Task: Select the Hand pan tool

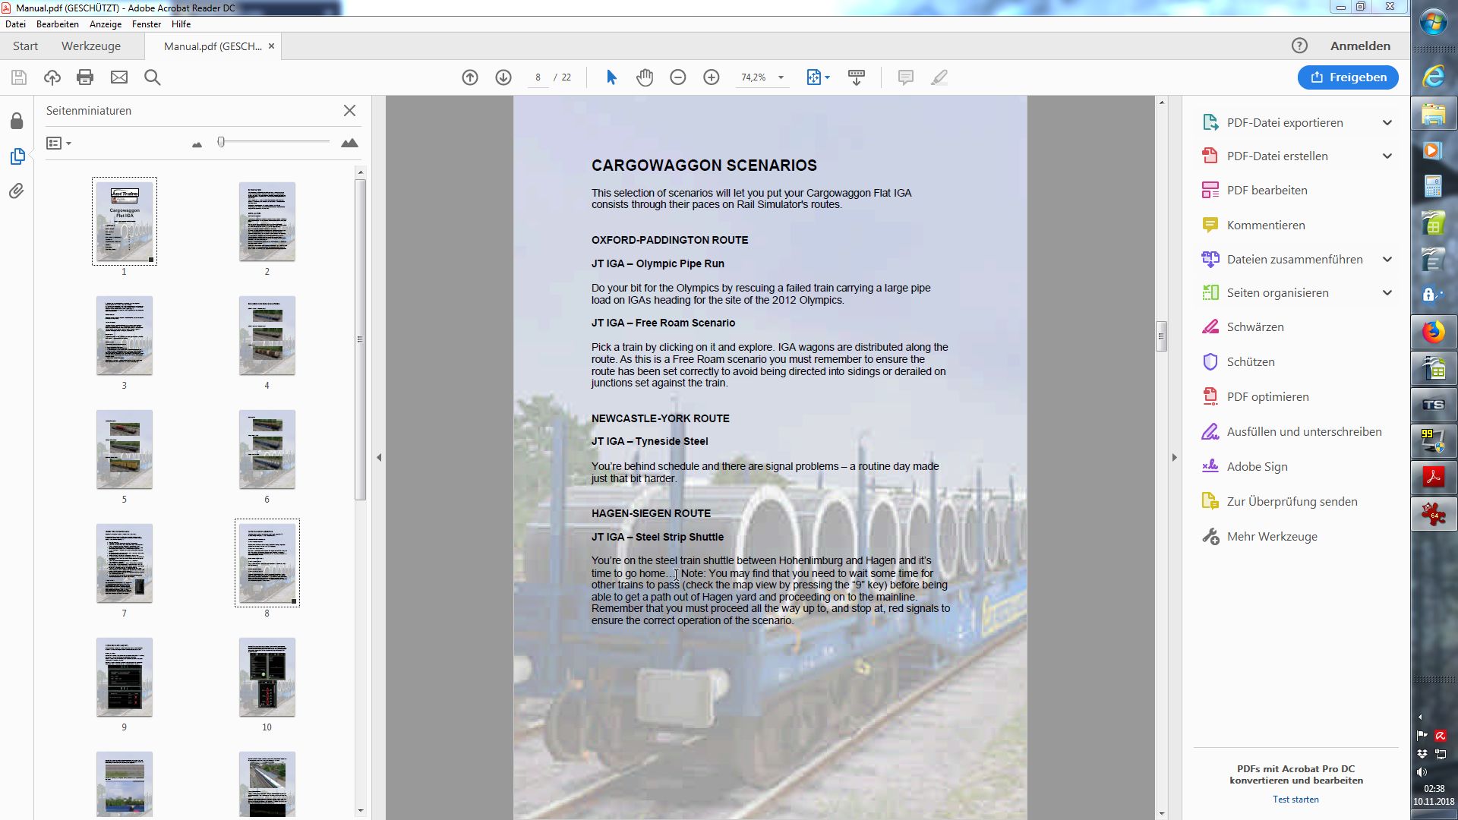Action: coord(645,77)
